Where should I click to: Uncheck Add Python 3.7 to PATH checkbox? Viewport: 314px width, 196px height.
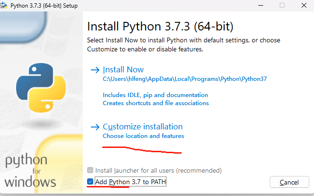(x=90, y=182)
